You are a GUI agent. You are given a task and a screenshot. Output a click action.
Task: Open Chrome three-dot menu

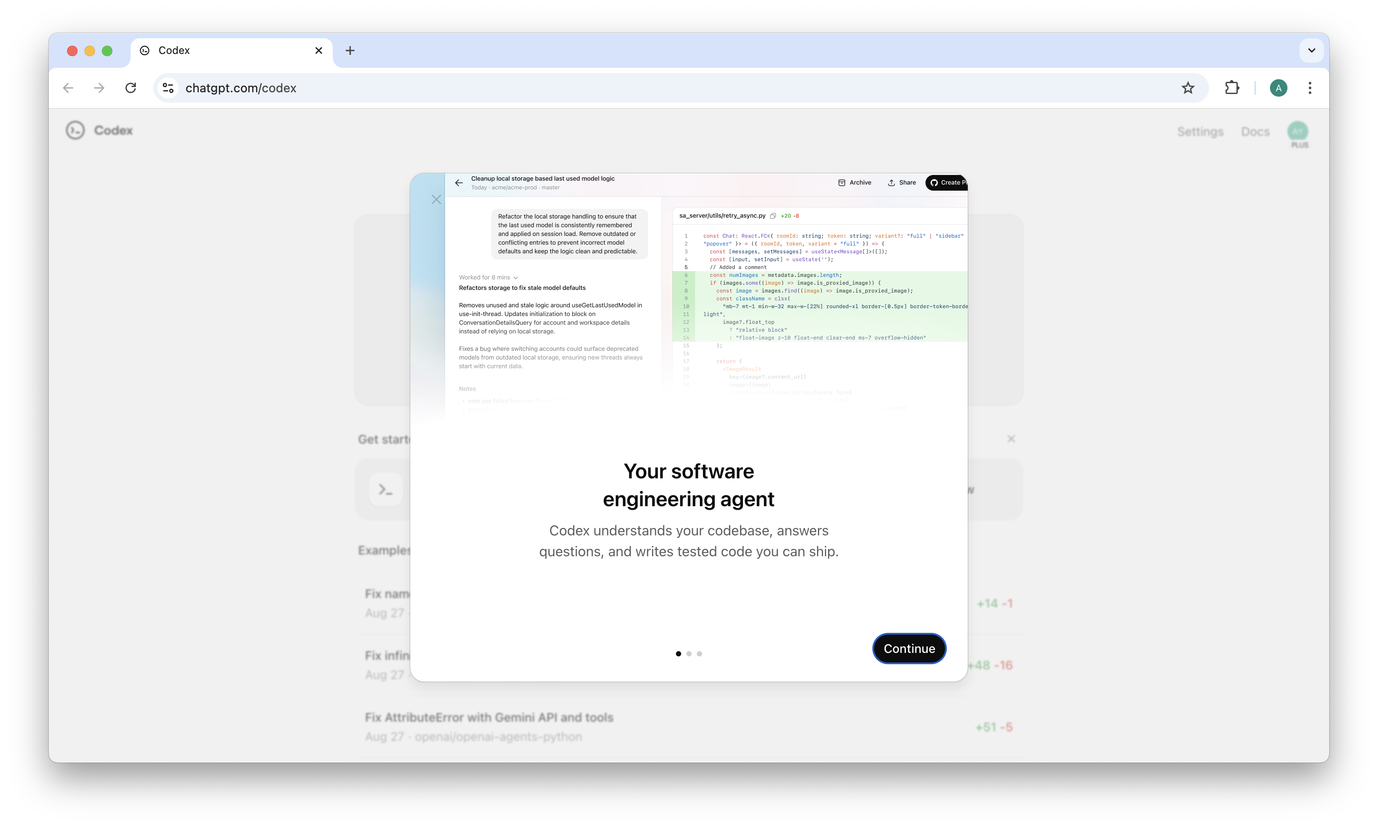1310,88
